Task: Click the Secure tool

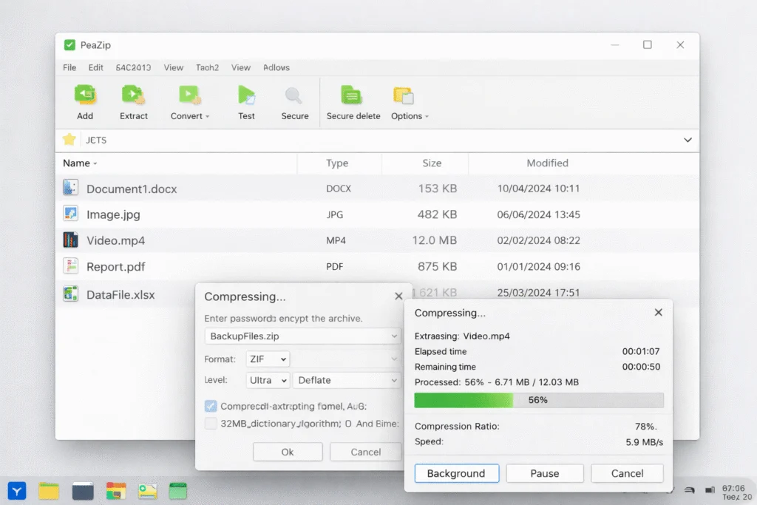Action: click(x=293, y=102)
